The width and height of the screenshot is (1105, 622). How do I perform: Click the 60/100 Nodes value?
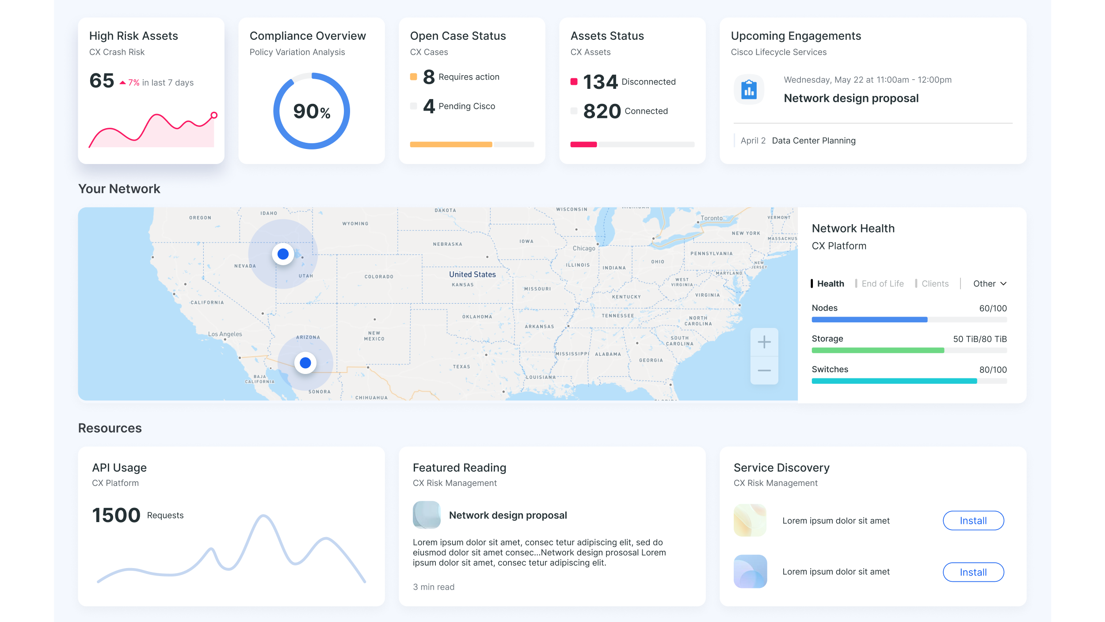(x=993, y=309)
